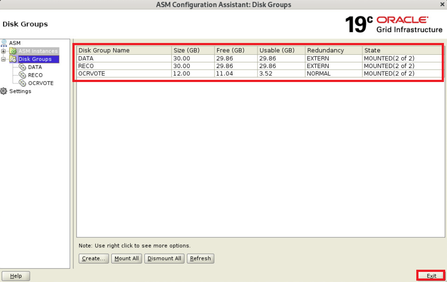The height and width of the screenshot is (282, 447).
Task: Click the Dismount All button
Action: tap(164, 259)
